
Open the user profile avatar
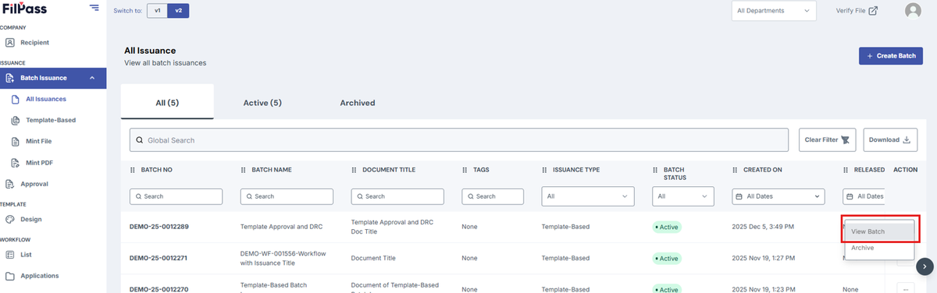tap(913, 11)
